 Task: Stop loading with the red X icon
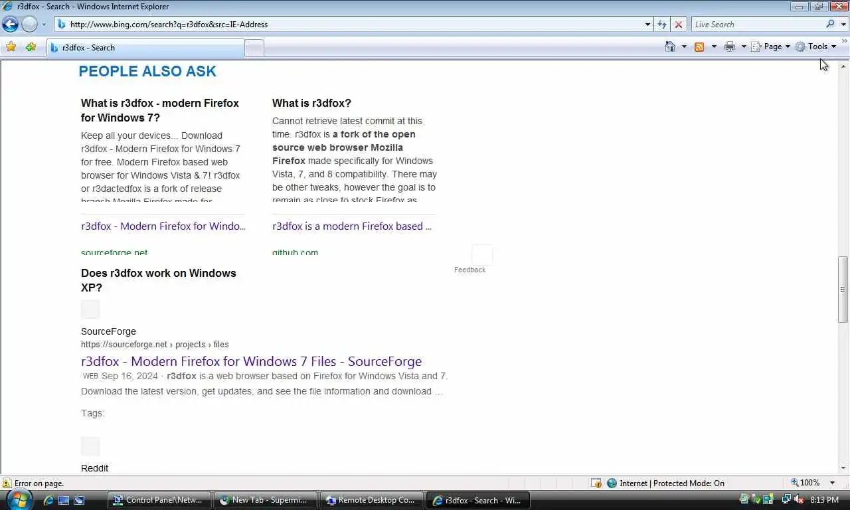point(678,25)
